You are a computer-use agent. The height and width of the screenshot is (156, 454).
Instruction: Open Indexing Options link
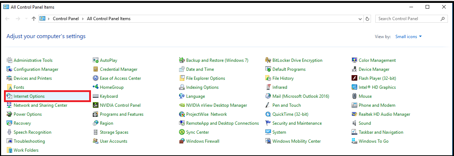click(x=202, y=87)
